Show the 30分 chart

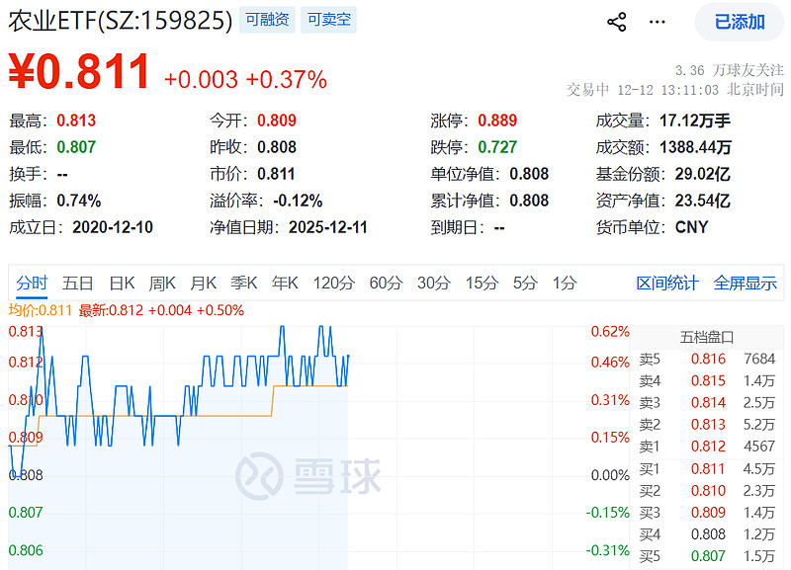(x=434, y=283)
